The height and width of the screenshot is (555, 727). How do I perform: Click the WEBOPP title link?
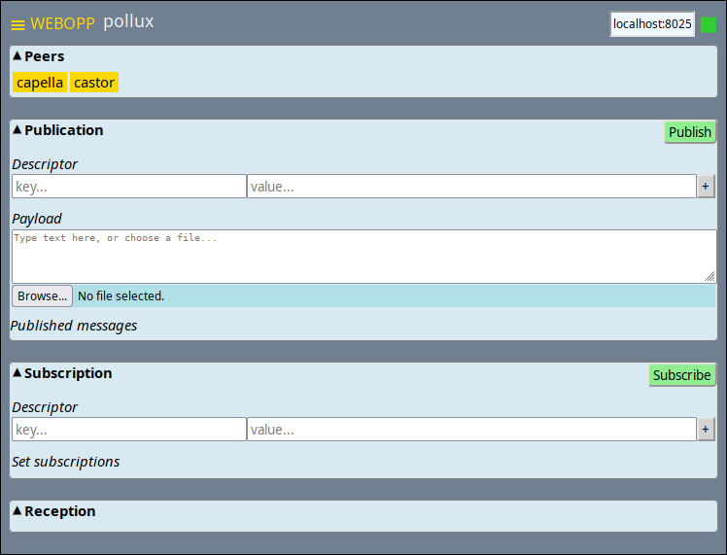tap(62, 23)
